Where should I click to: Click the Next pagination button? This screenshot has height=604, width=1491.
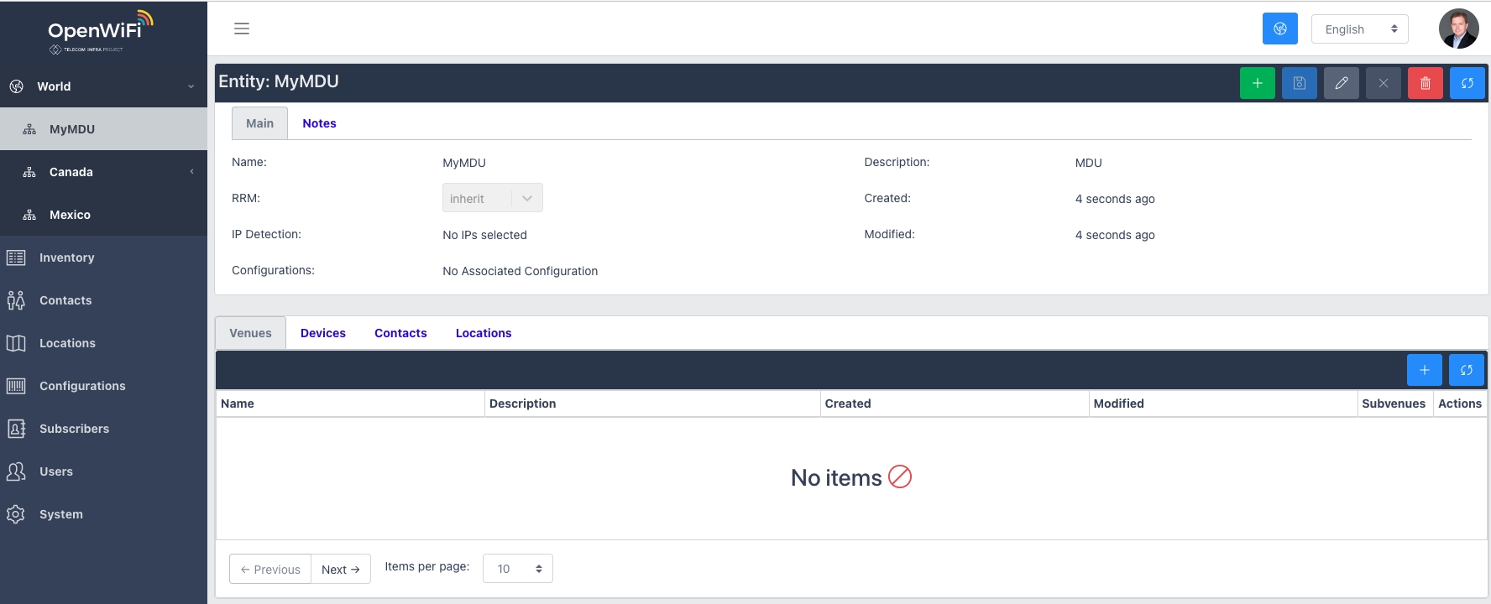coord(340,570)
